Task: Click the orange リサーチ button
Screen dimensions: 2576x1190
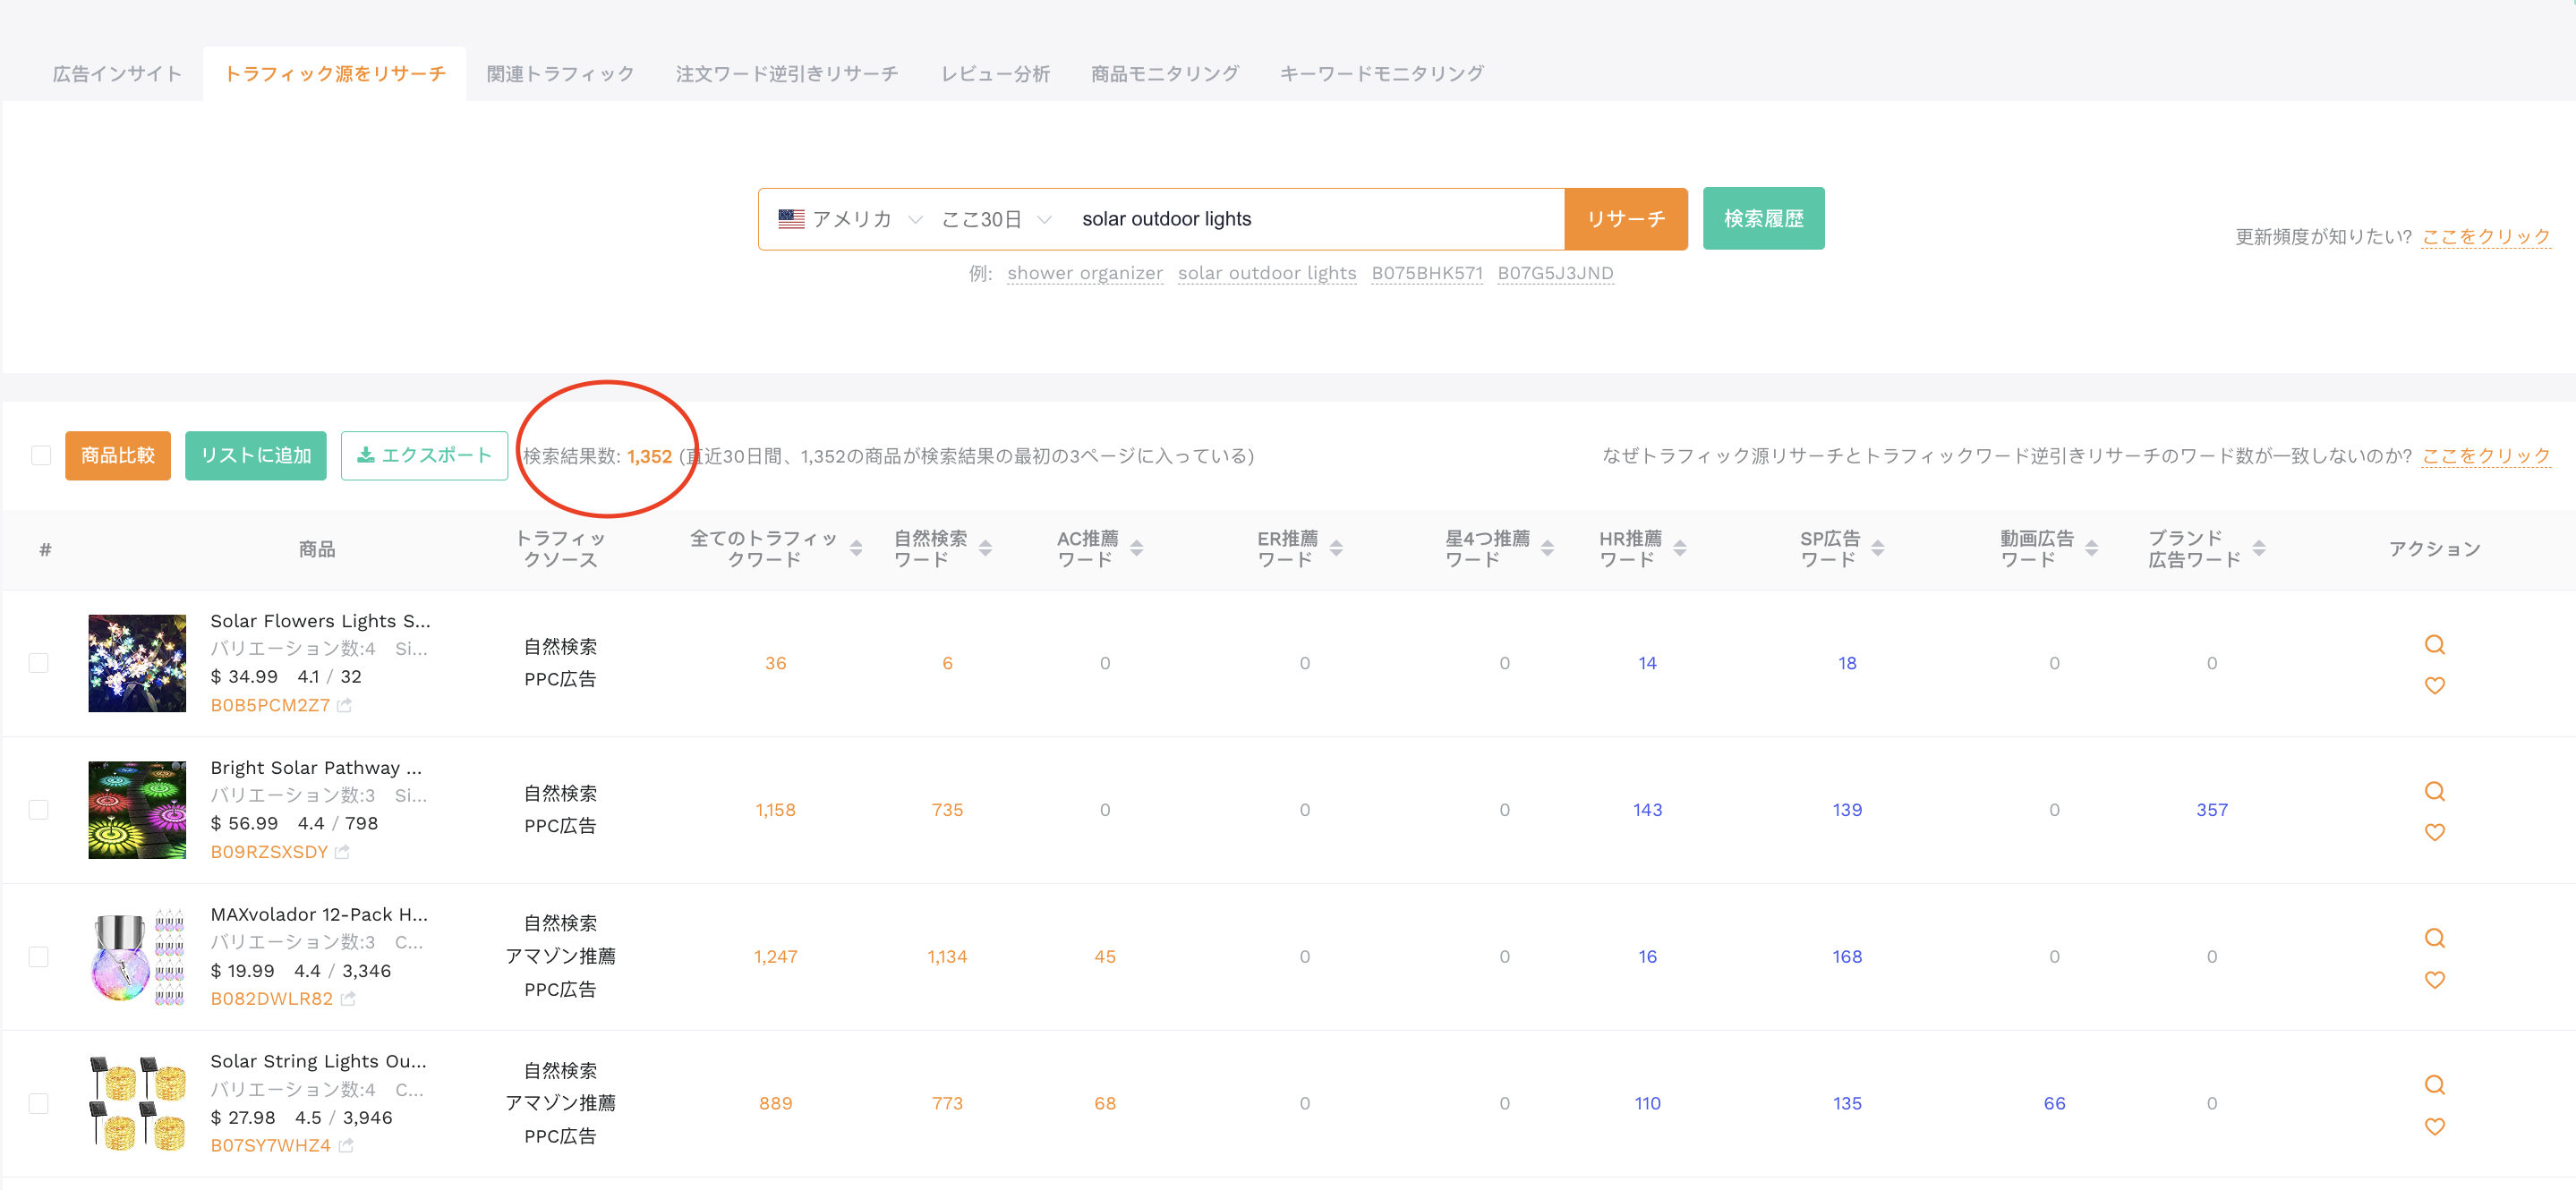Action: point(1625,219)
